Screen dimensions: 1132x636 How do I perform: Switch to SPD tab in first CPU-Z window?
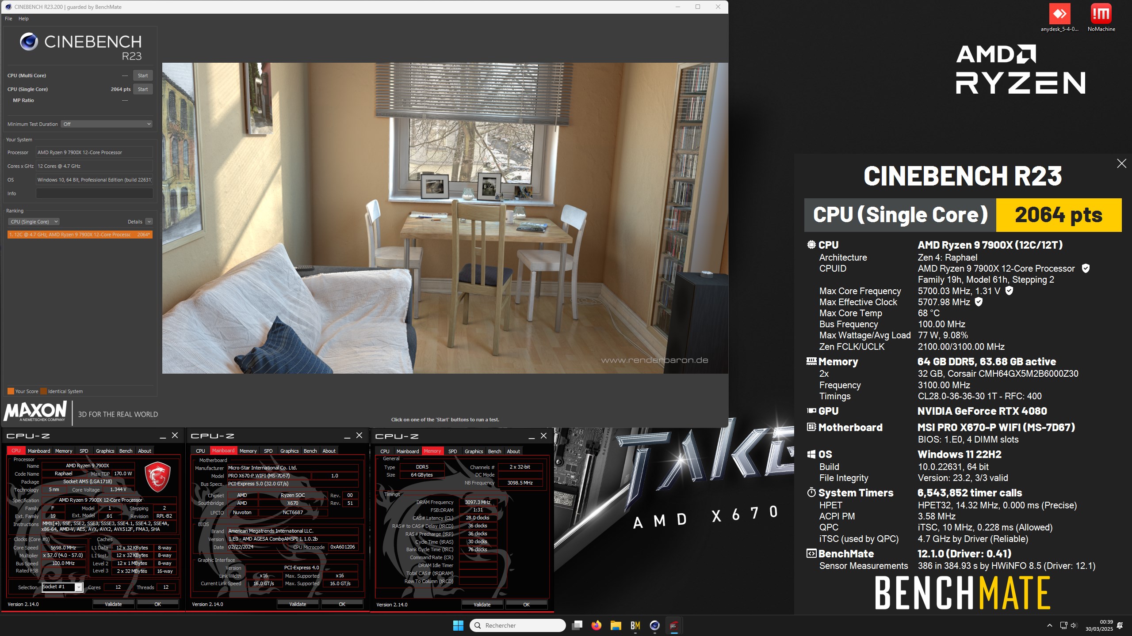point(84,451)
